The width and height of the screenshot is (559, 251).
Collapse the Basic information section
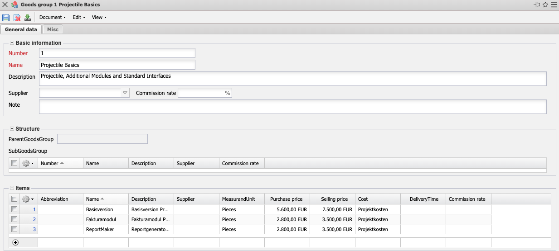pyautogui.click(x=12, y=43)
